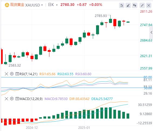The width and height of the screenshot is (153, 131).
Task: Click the 29.16 RSI axis label
Action: pos(148,94)
